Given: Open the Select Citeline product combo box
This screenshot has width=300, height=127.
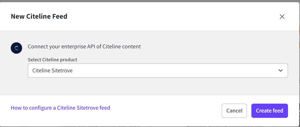Looking at the screenshot, I should coord(158,70).
